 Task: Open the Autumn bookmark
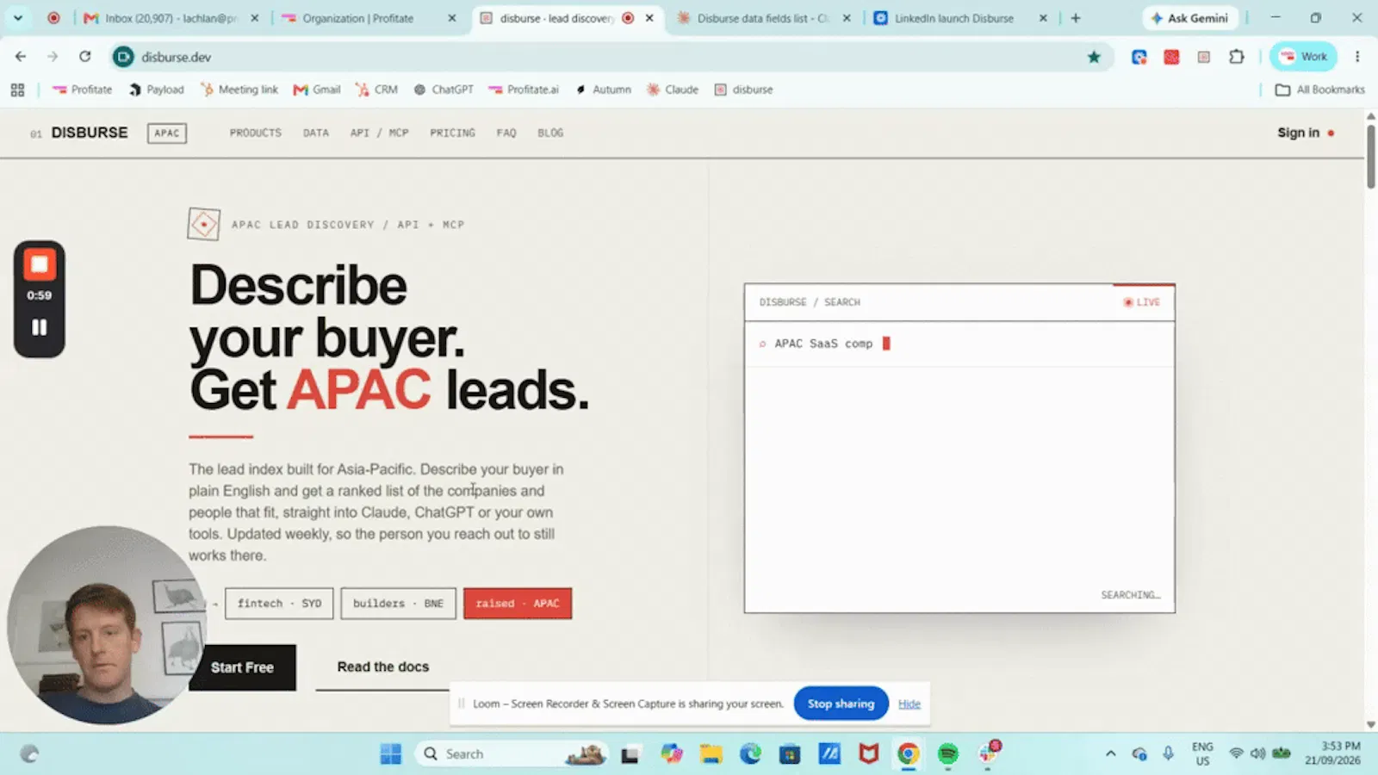[x=603, y=90]
